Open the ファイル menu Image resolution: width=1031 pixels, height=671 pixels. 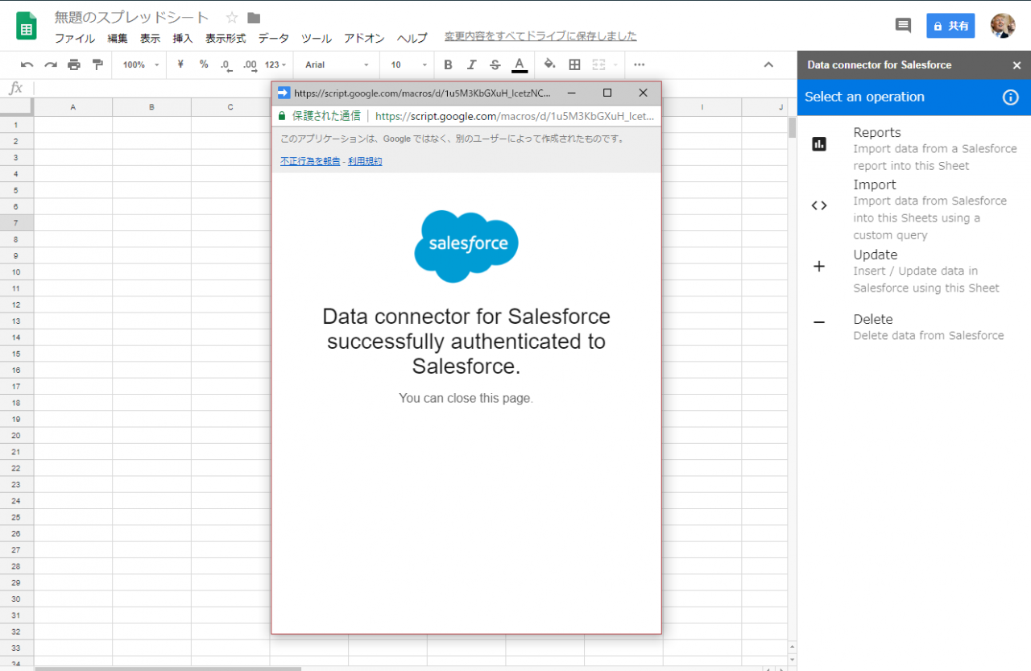(x=74, y=38)
